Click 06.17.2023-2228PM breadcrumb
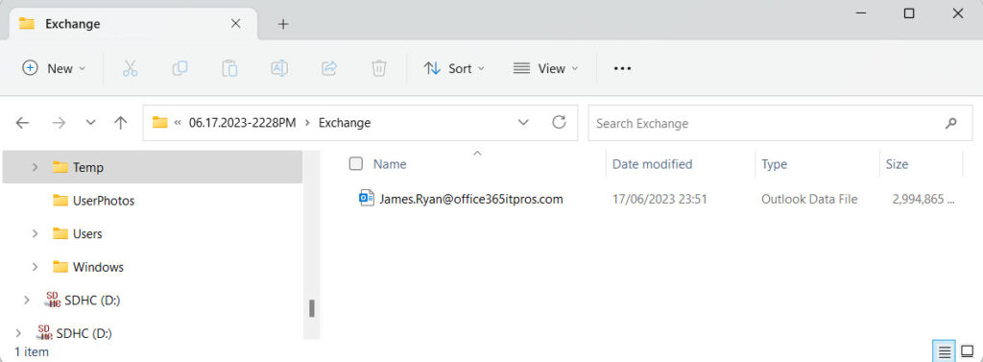Screen dimensions: 983x362 coord(243,123)
